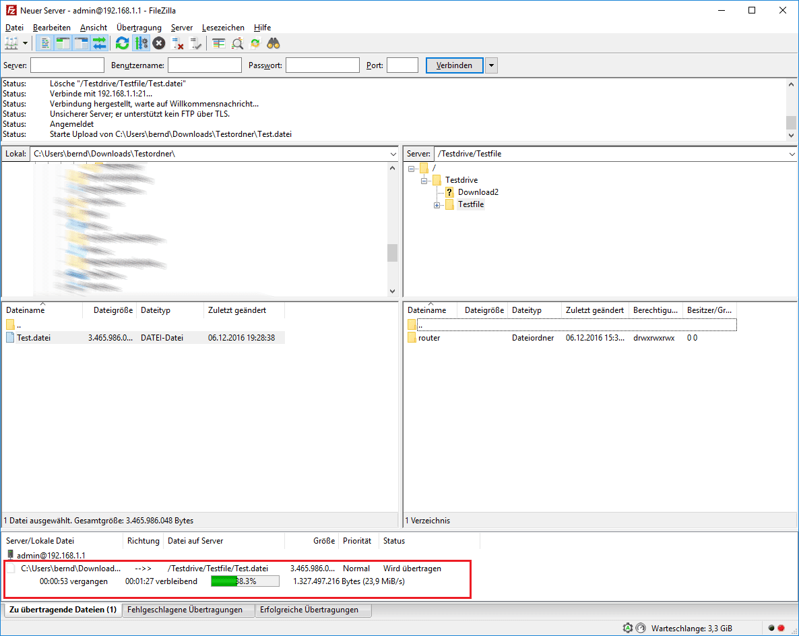The height and width of the screenshot is (636, 799).
Task: Sort server list by Berechtigungen column
Action: click(656, 310)
